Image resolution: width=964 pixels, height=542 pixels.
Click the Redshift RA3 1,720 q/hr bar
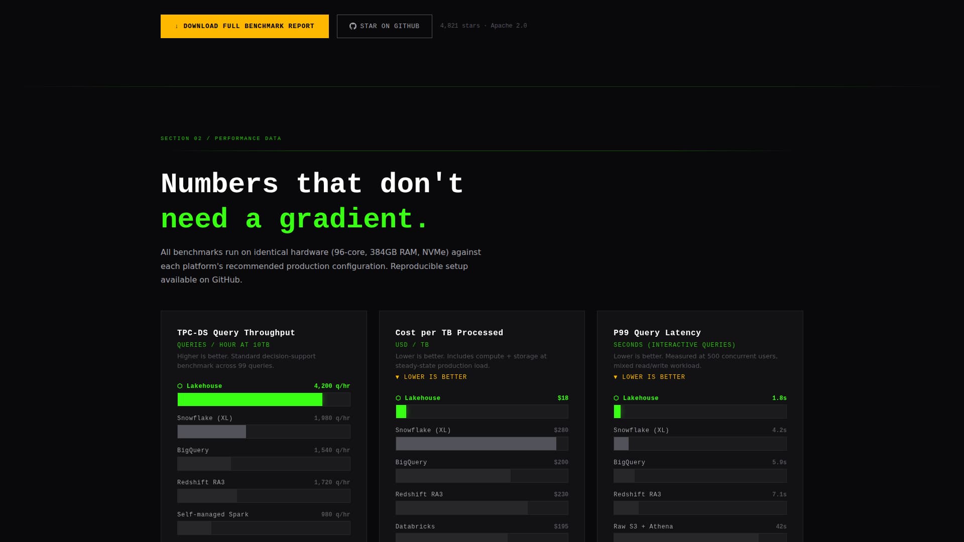207,496
